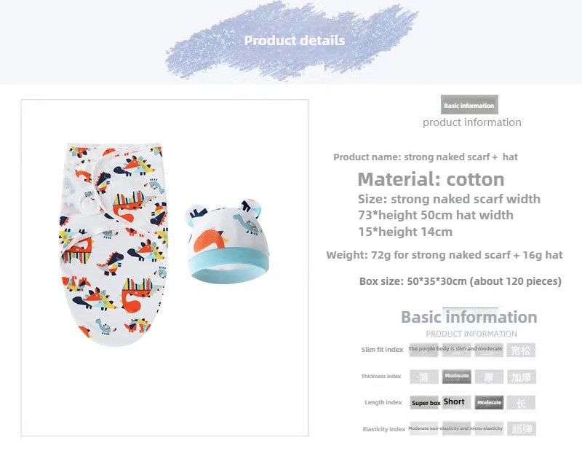The height and width of the screenshot is (459, 582).
Task: Select the Material: cotton text
Action: coord(431,179)
